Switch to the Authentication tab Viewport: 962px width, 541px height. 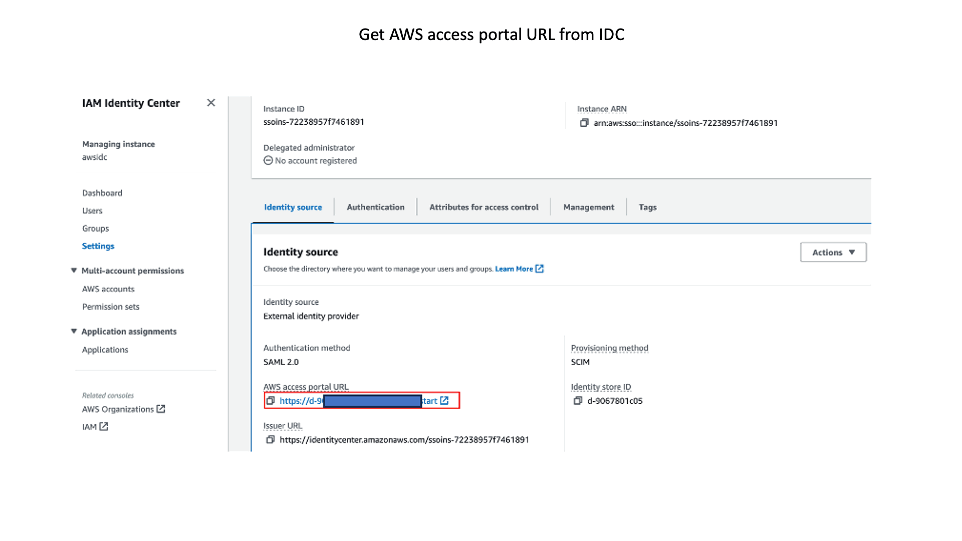click(x=375, y=207)
